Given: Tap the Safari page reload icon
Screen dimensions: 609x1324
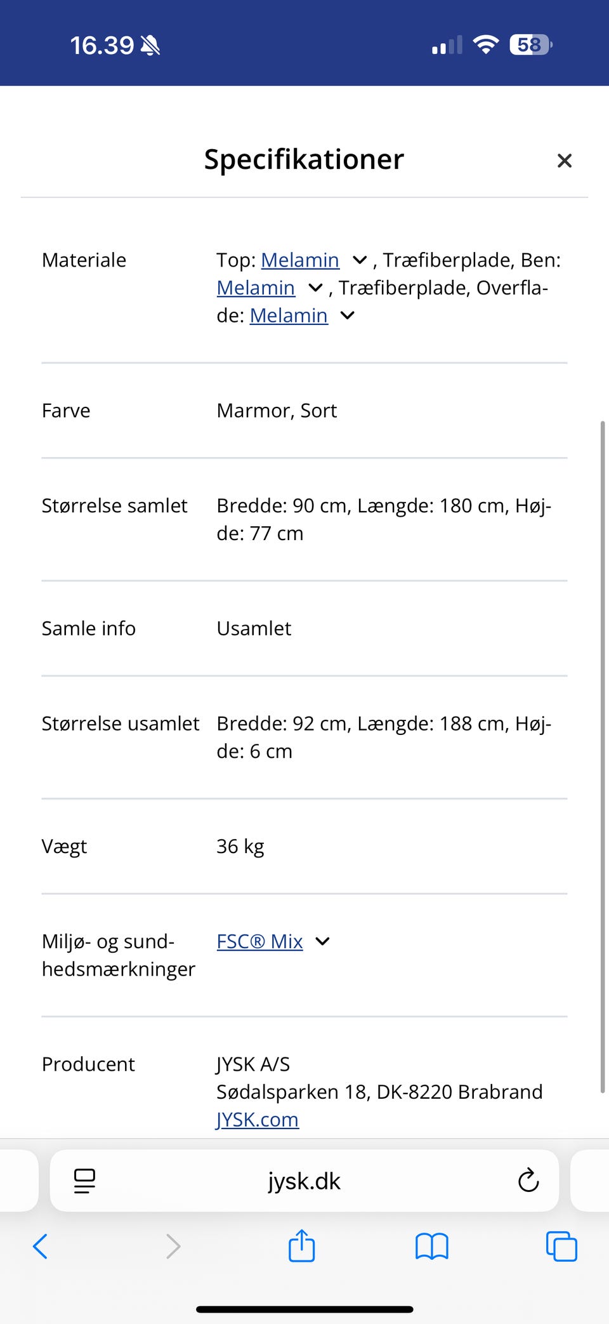Looking at the screenshot, I should [528, 1181].
